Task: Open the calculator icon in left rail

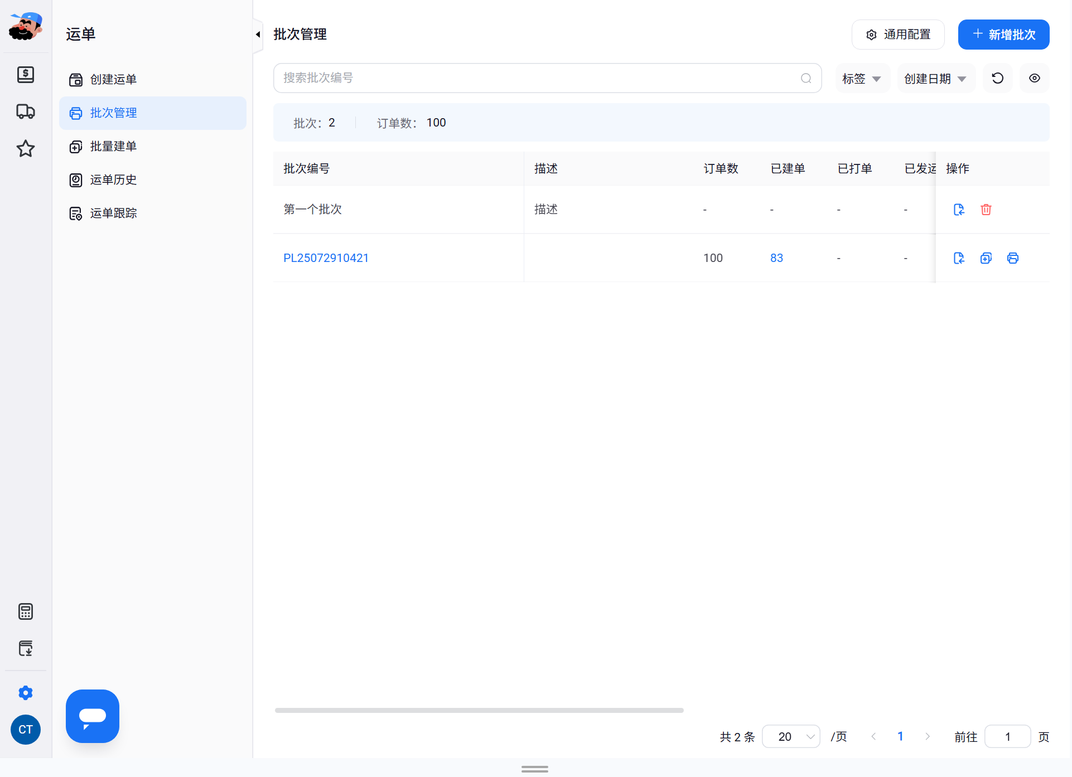Action: point(26,611)
